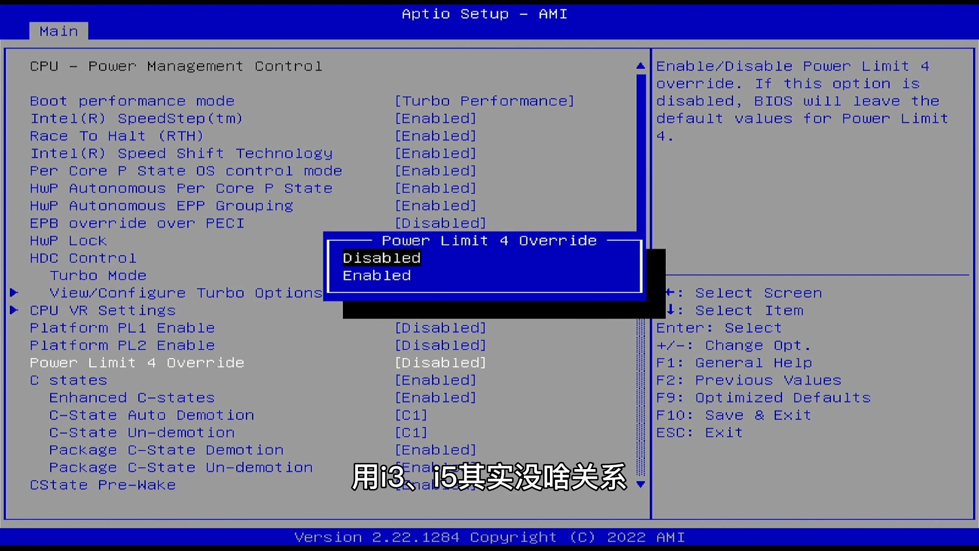Select the HwP Lock setting
979x551 pixels.
[68, 241]
